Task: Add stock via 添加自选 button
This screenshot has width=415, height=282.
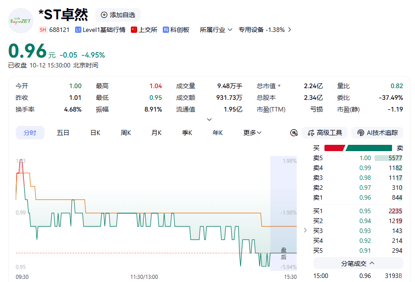Action: click(118, 15)
